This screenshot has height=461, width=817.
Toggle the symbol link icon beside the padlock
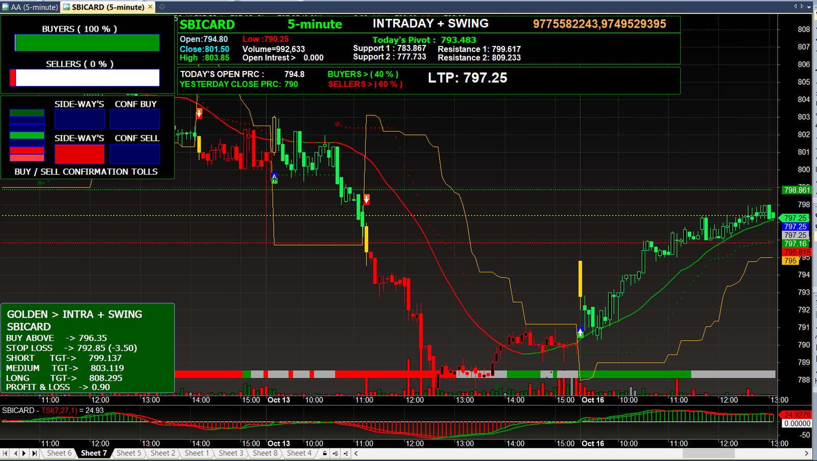(335, 453)
